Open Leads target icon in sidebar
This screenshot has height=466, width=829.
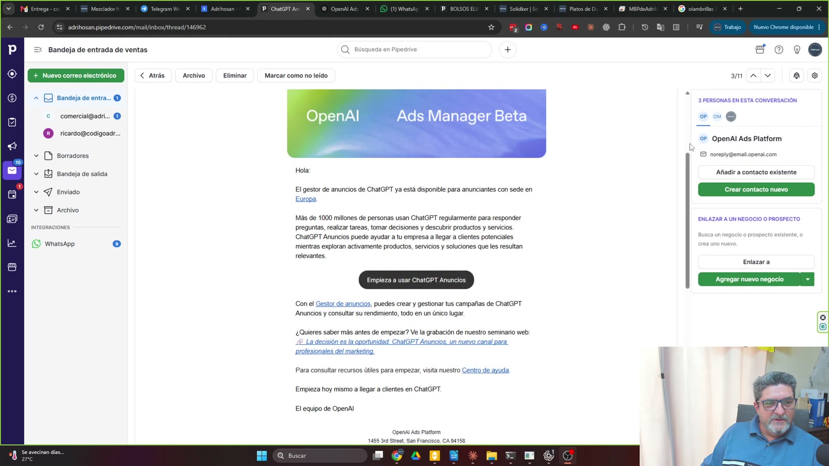pyautogui.click(x=12, y=74)
